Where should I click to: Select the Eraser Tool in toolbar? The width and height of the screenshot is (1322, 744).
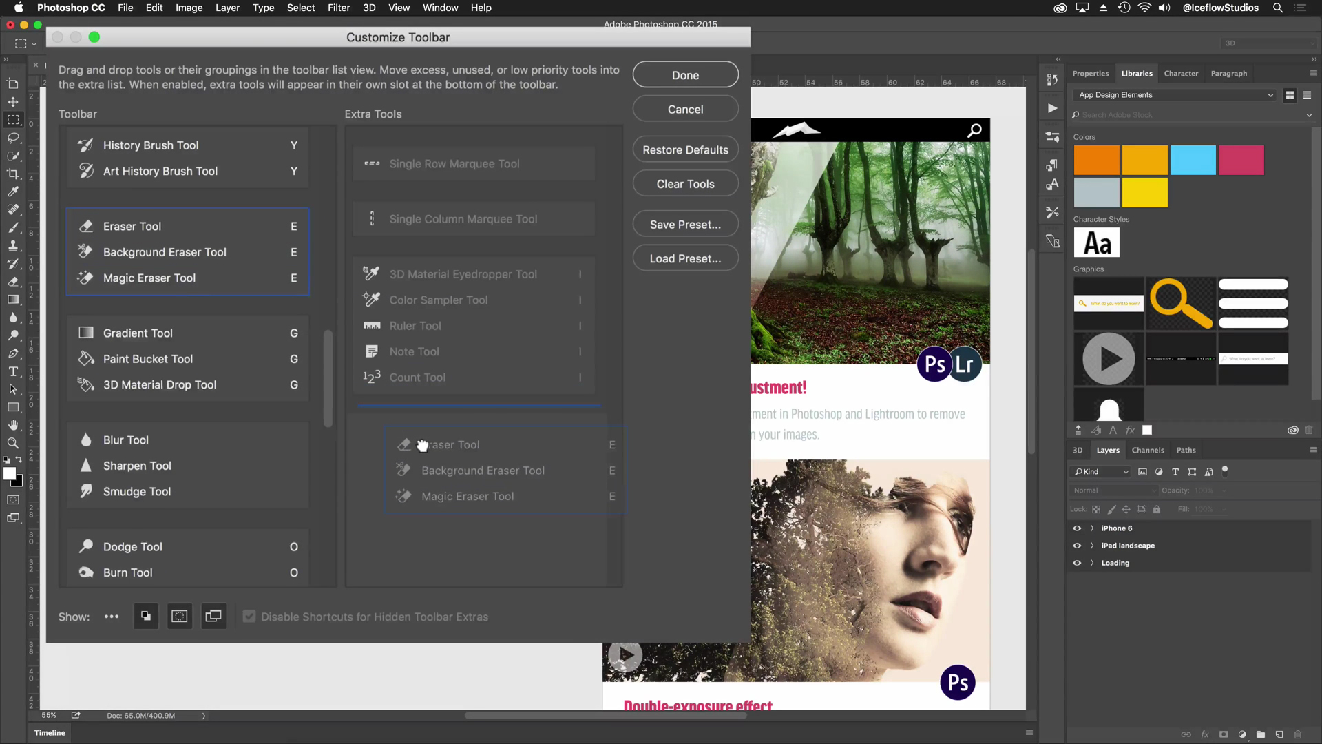tap(132, 225)
